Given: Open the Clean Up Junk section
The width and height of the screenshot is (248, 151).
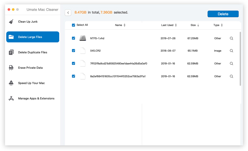Looking at the screenshot, I should (x=33, y=22).
